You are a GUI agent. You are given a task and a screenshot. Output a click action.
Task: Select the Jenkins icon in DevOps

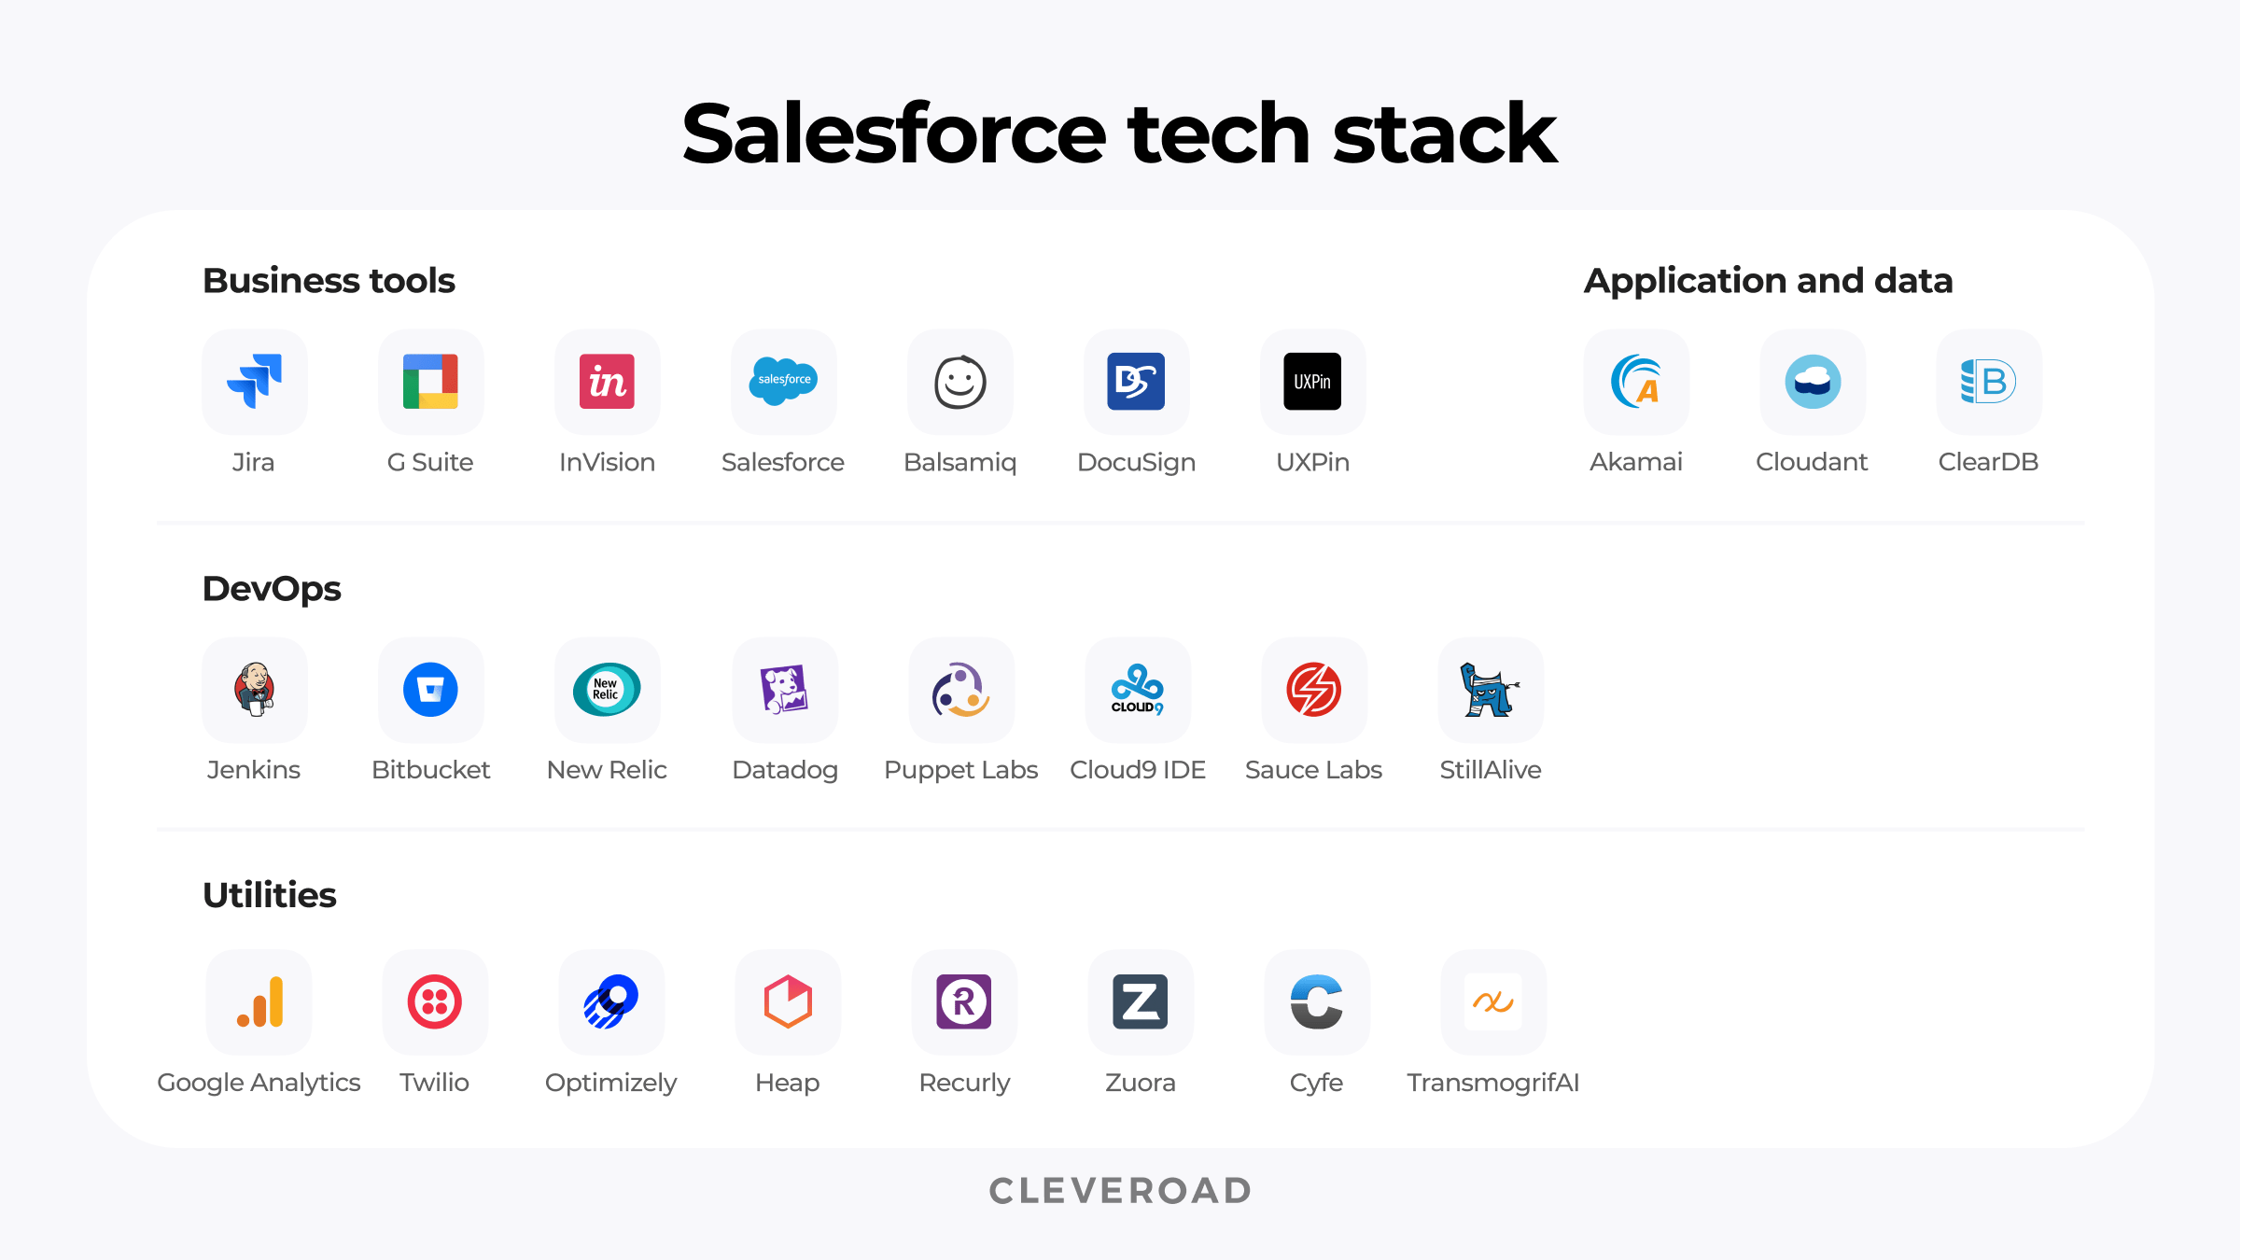(254, 691)
